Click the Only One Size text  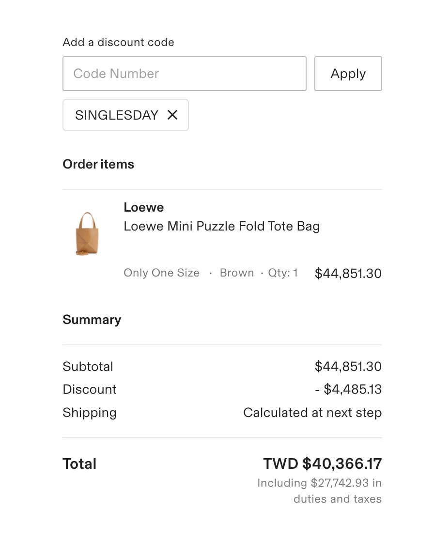(161, 273)
